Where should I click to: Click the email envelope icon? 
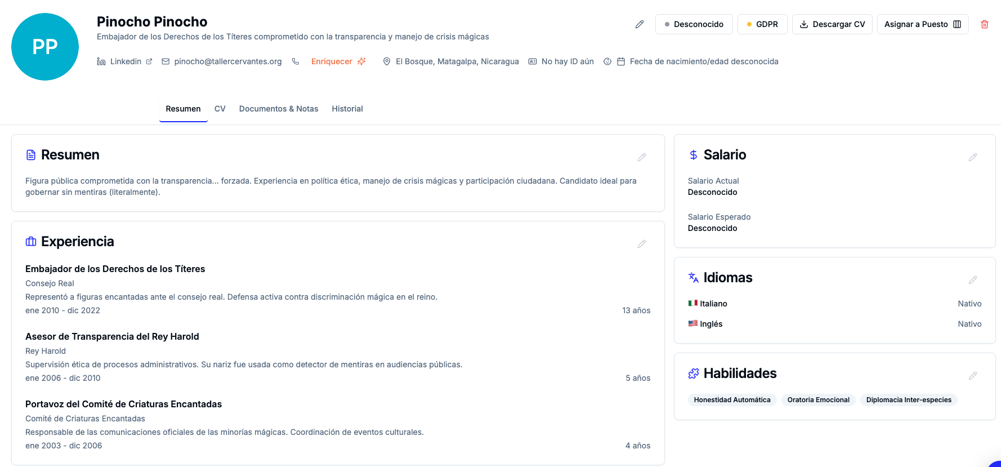[166, 61]
